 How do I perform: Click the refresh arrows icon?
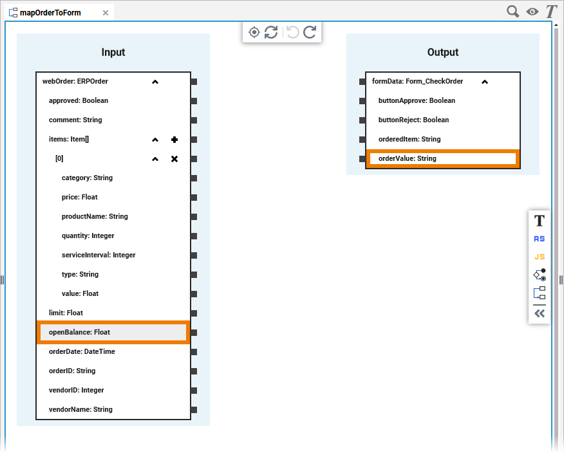click(271, 32)
